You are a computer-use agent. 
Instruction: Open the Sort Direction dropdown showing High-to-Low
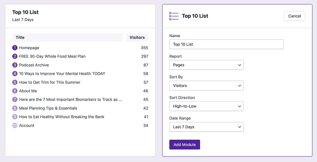click(206, 106)
